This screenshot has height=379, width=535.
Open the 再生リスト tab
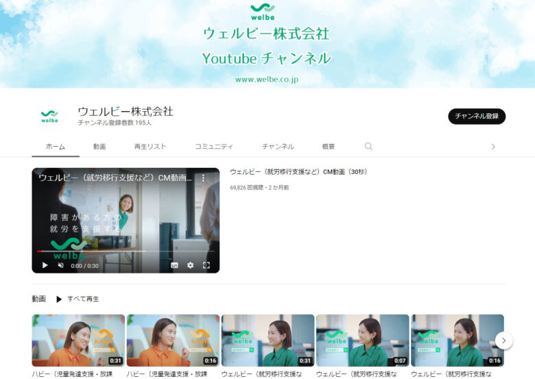[x=150, y=147]
